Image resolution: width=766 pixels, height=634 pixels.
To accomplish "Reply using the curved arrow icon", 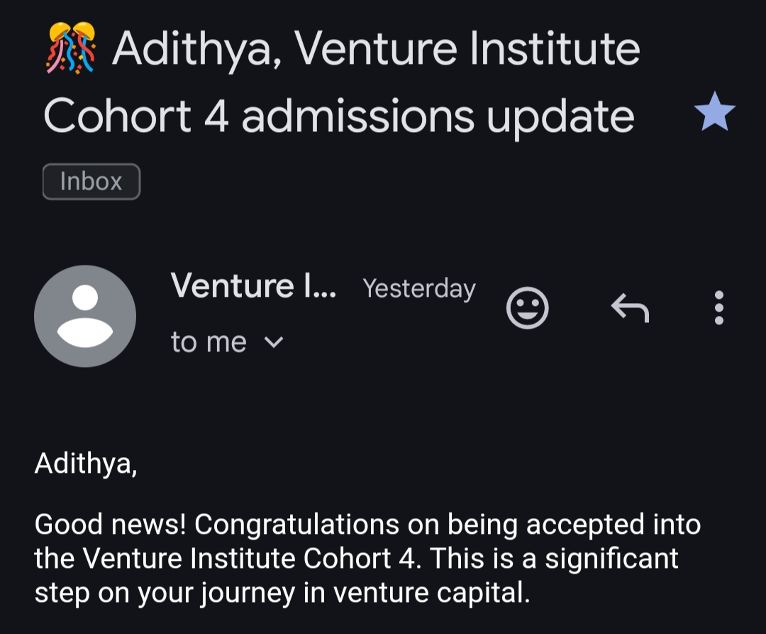I will [x=630, y=307].
